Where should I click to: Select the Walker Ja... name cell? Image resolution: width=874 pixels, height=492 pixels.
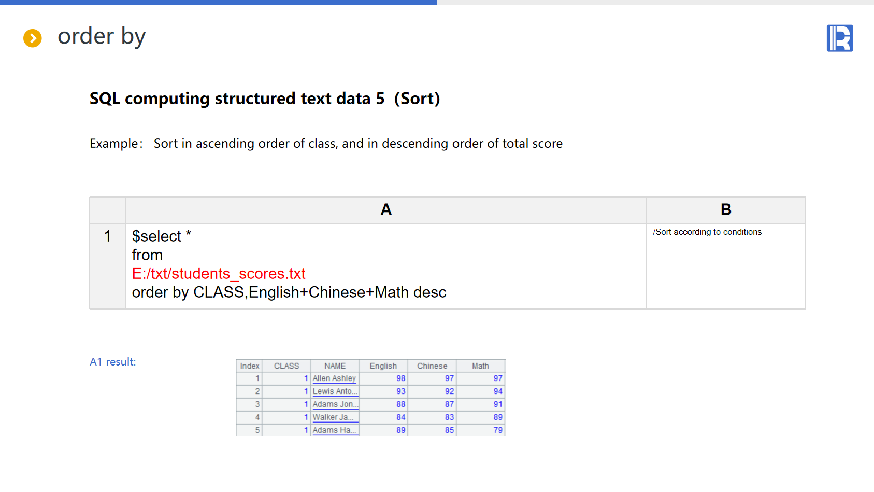click(334, 417)
